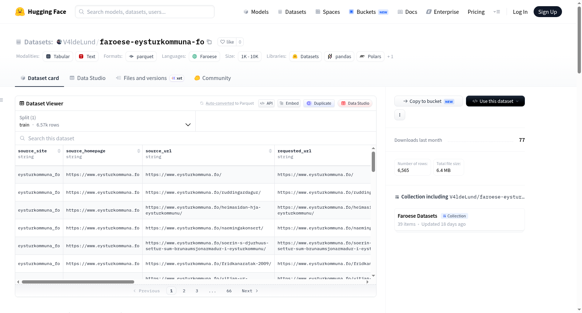
Task: Click the Embed button
Action: pos(289,103)
